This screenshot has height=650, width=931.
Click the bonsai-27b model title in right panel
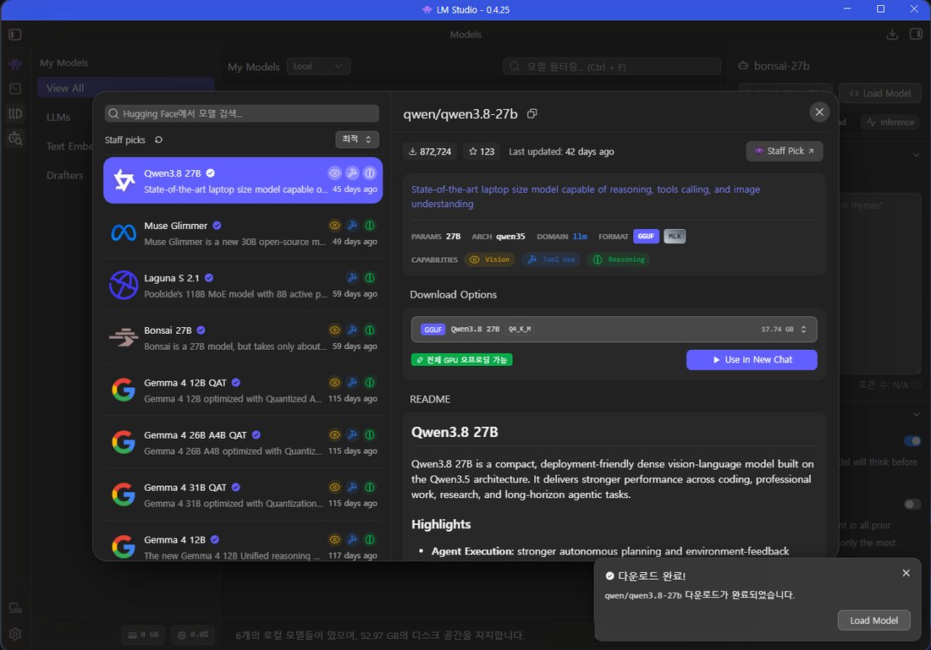pyautogui.click(x=781, y=66)
